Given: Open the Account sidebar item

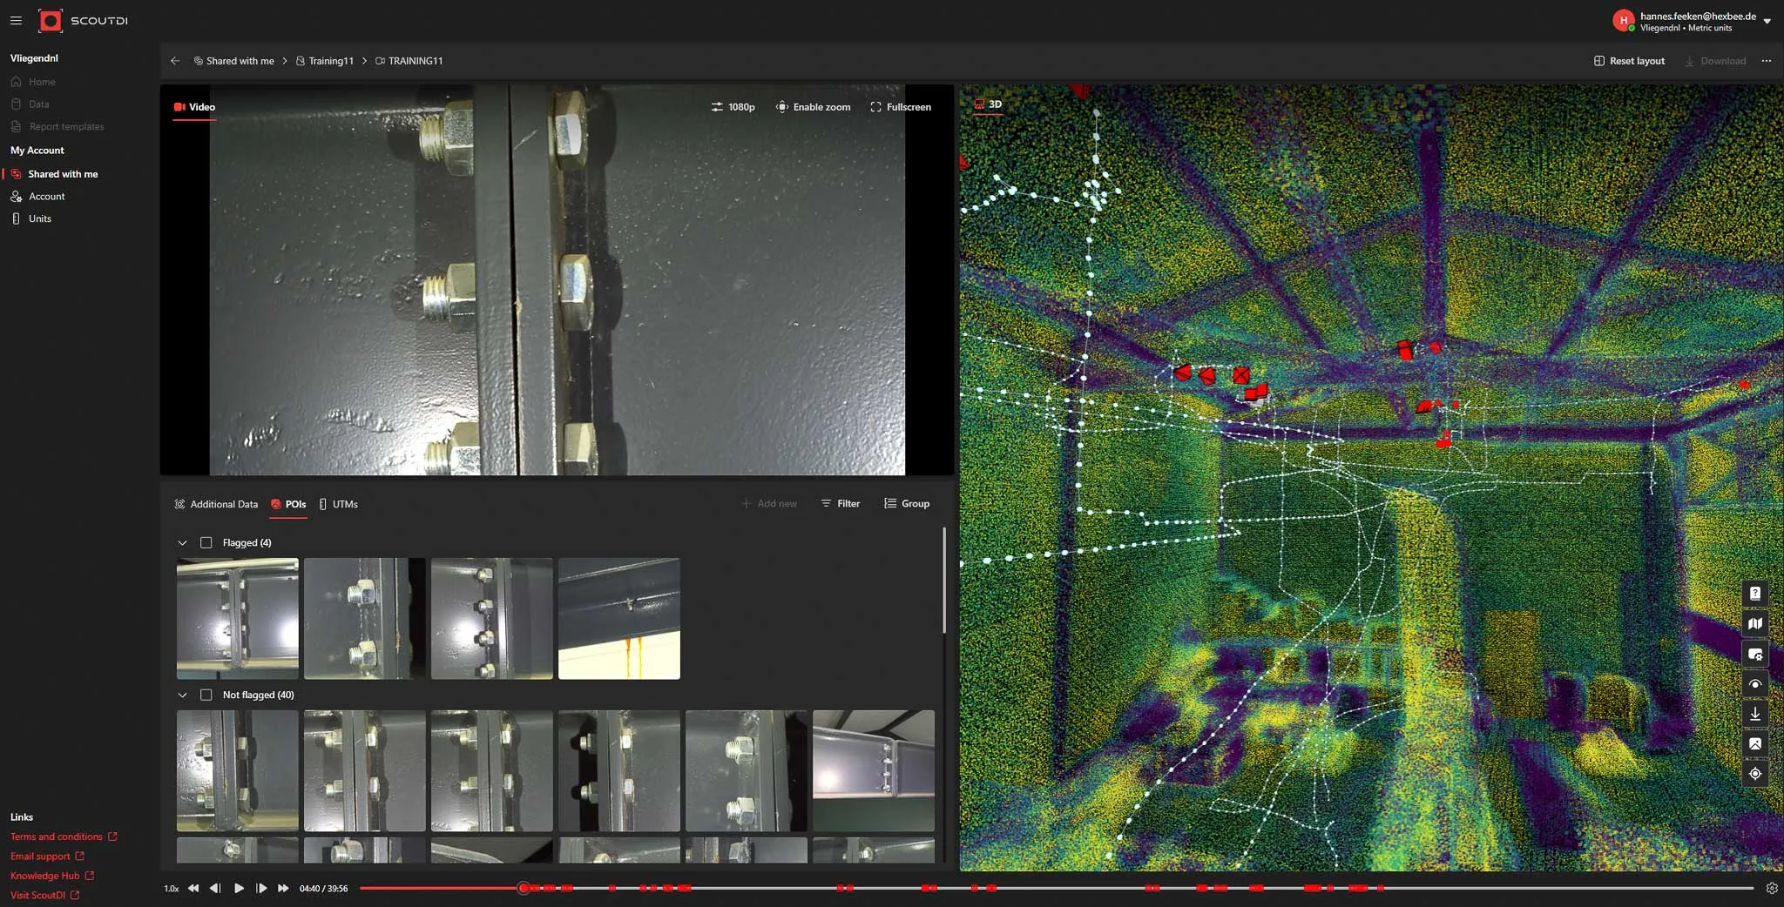Looking at the screenshot, I should tap(46, 197).
